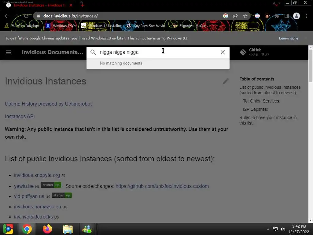This screenshot has width=313, height=235.
Task: Open the vid.puffyan.us instance link
Action: (x=29, y=196)
